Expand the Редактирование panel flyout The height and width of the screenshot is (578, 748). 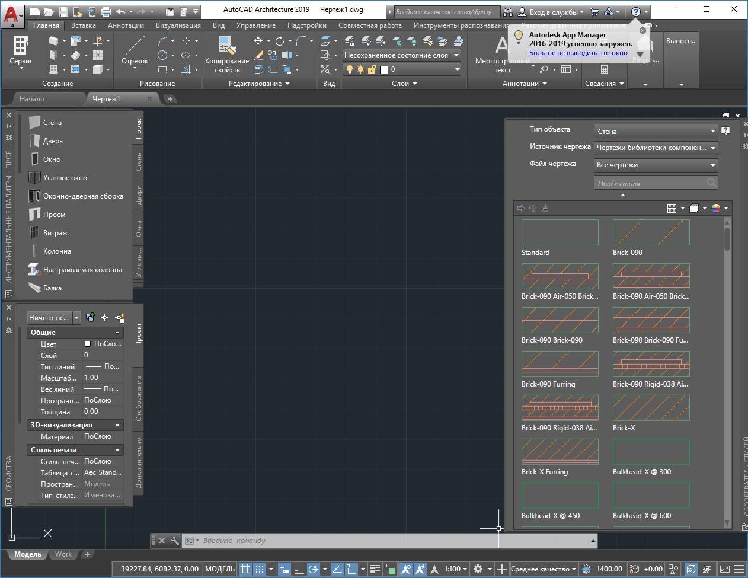(259, 84)
